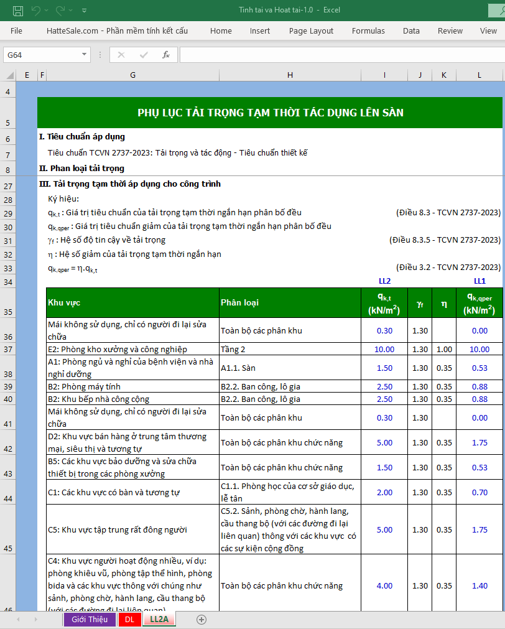Select column H header
505x629 pixels.
[x=290, y=75]
